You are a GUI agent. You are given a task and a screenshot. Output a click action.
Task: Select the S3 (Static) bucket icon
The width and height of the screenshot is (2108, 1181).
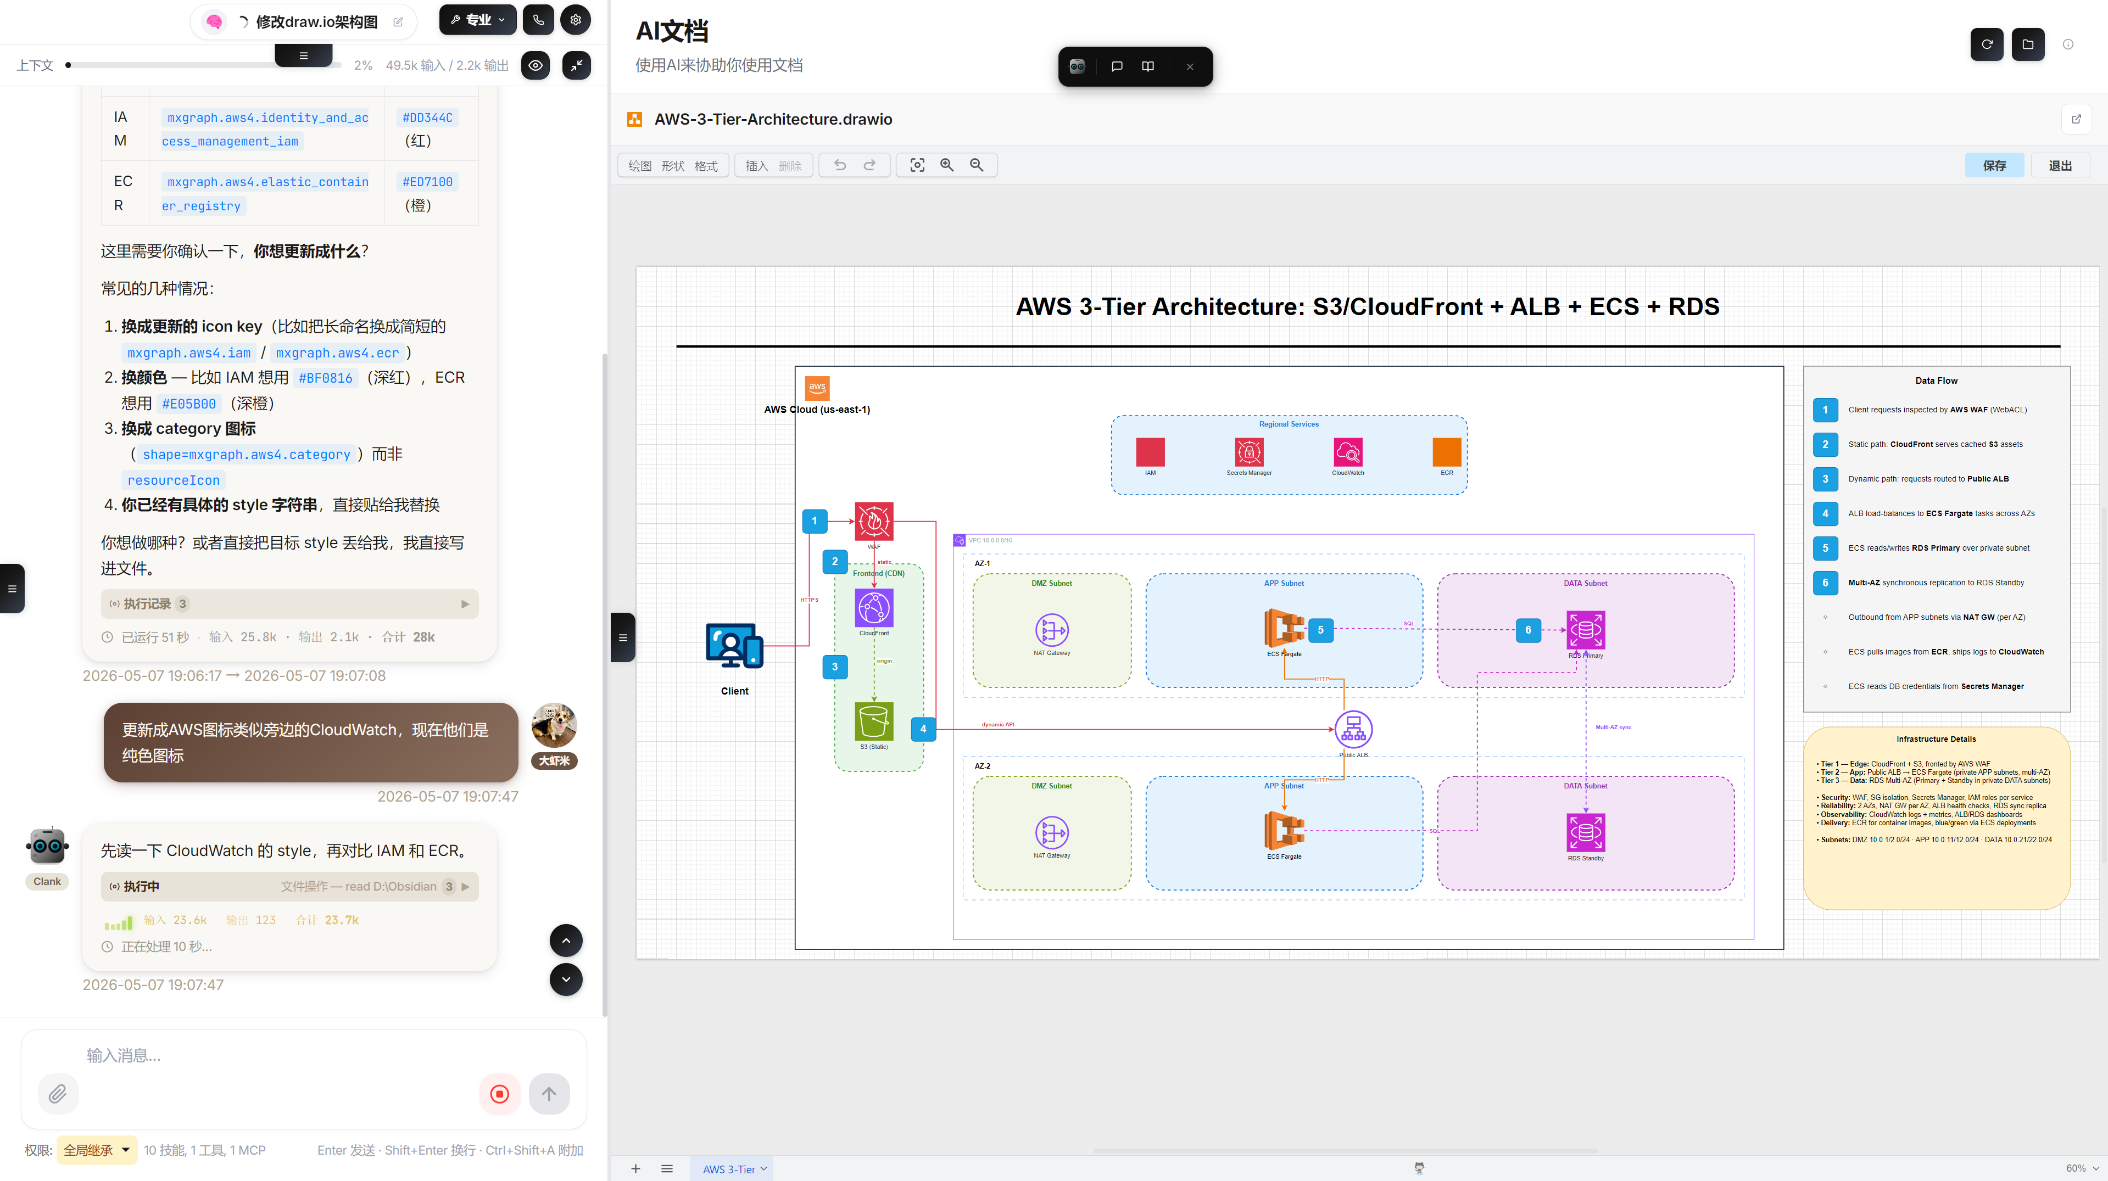(874, 721)
